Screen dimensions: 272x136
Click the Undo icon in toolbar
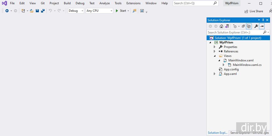pyautogui.click(x=50, y=11)
